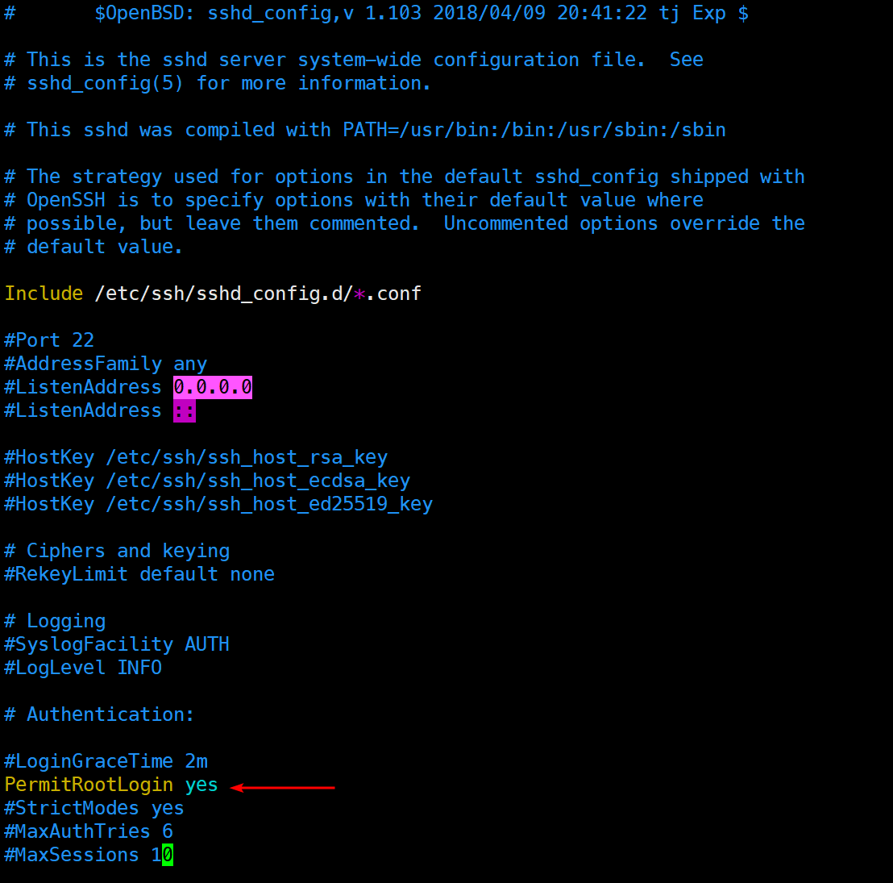Click the #AddressFamily any line

pos(106,364)
